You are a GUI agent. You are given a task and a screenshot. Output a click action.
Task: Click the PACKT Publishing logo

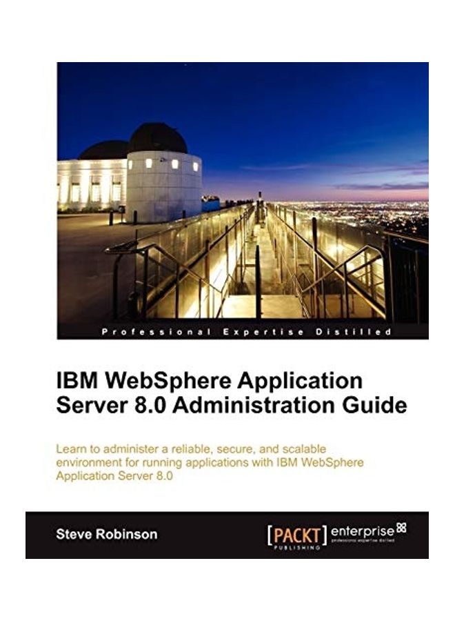click(298, 537)
